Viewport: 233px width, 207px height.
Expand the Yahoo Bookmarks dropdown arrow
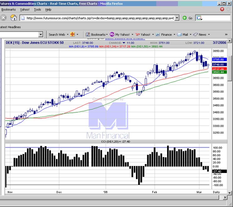click(x=107, y=35)
